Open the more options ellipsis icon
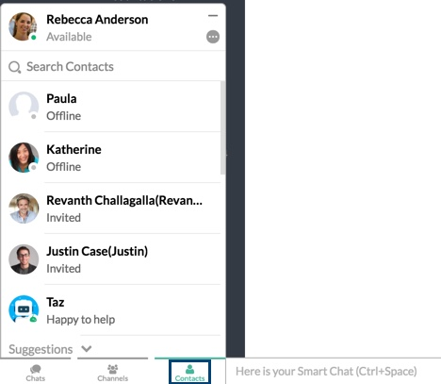The image size is (441, 384). pos(213,37)
